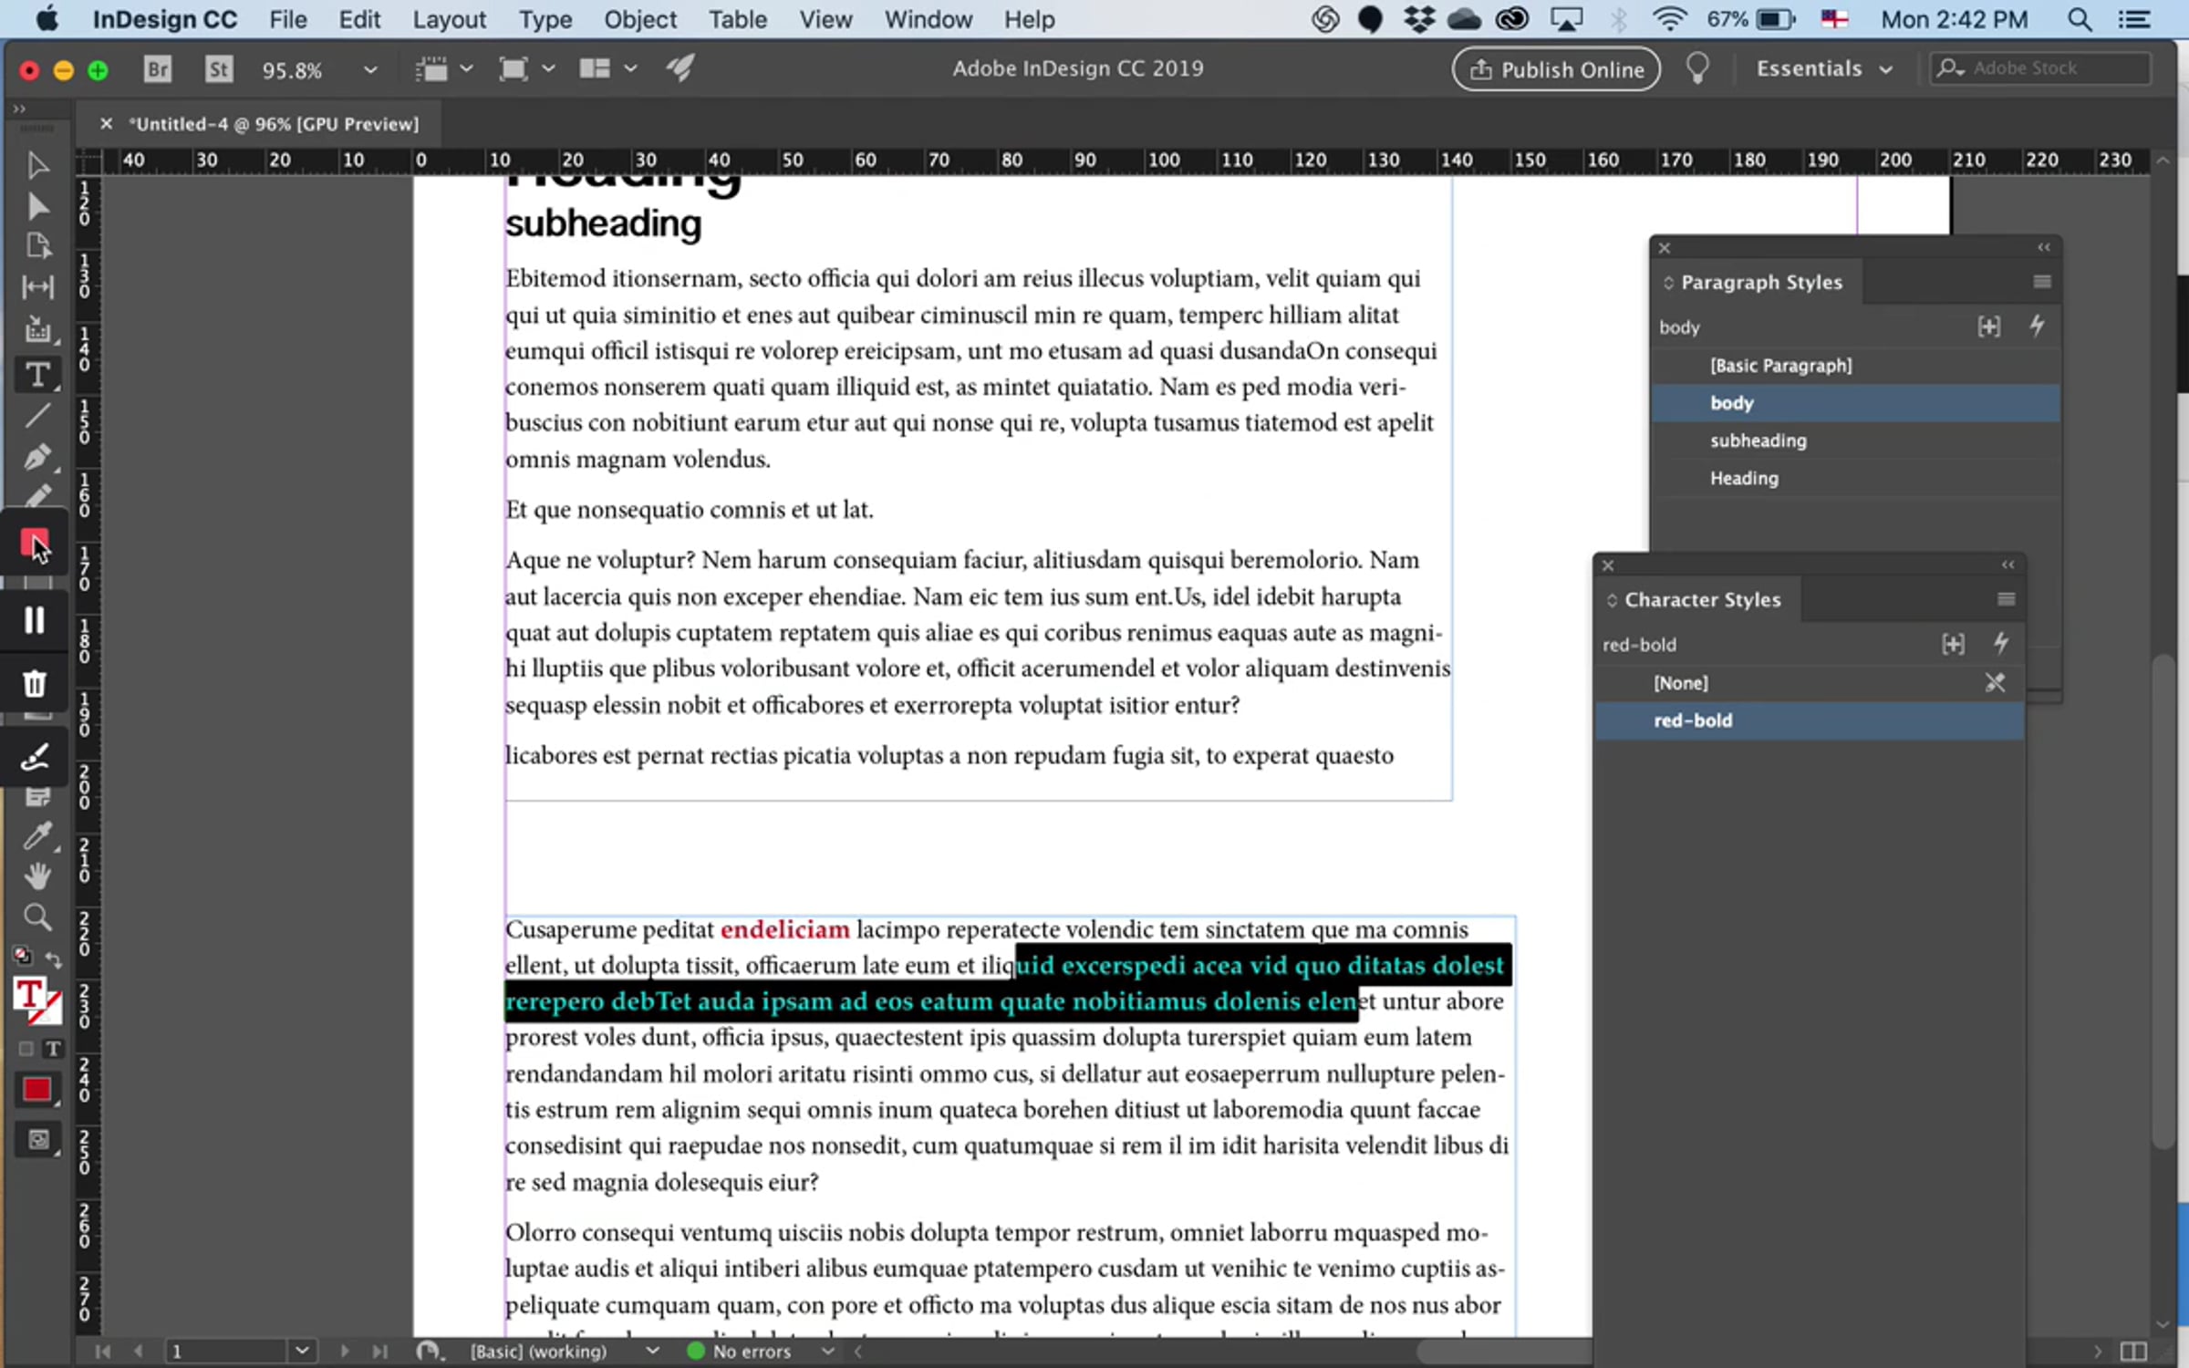Open Adobe Bridge from the Br icon
This screenshot has height=1368, width=2189.
click(x=158, y=69)
